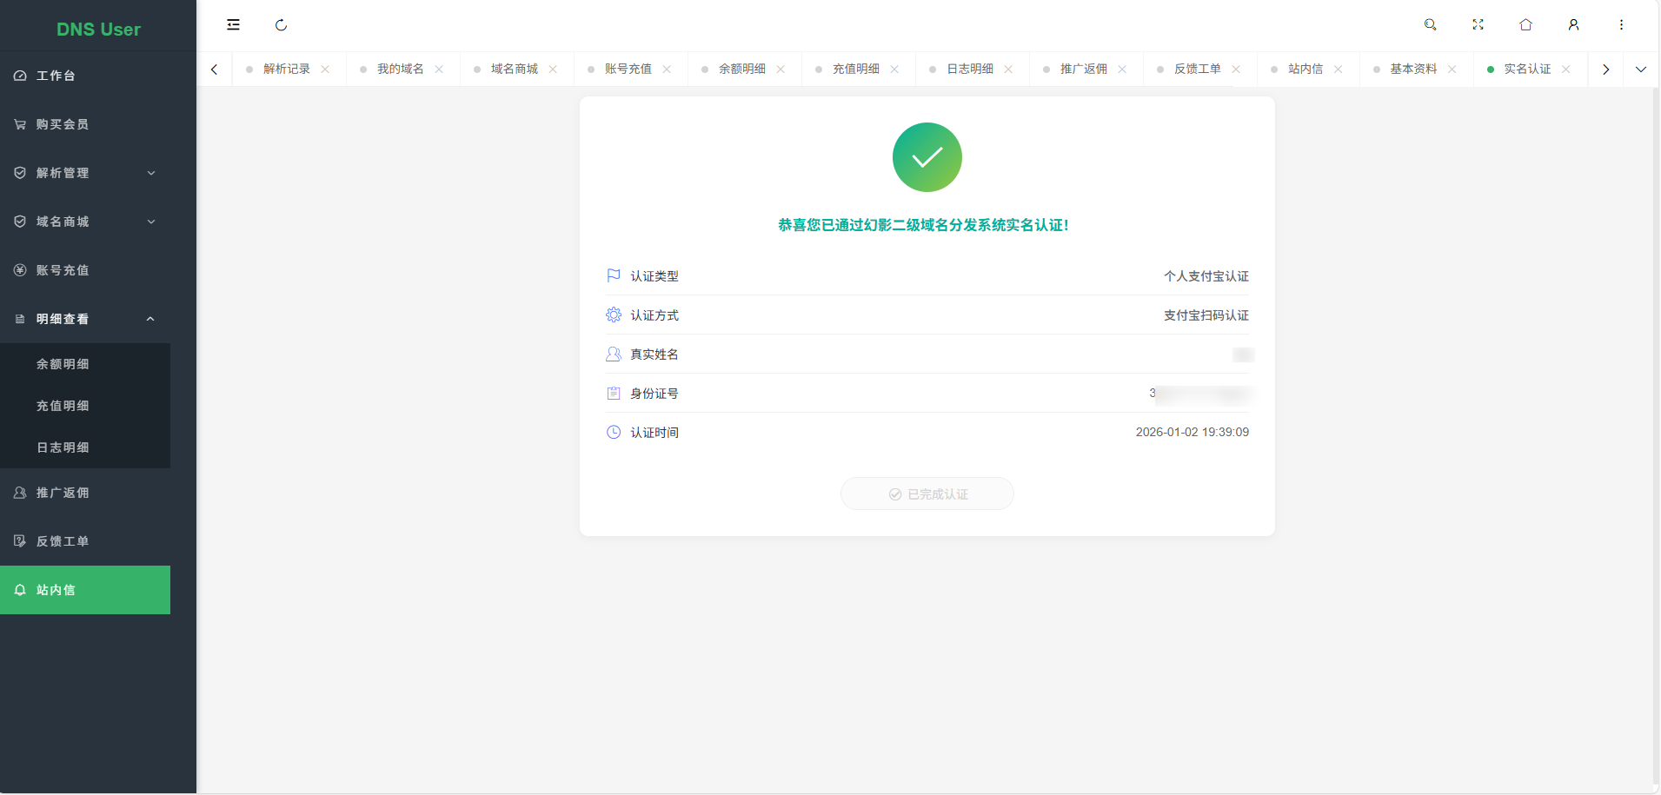Open the search function

click(1430, 25)
